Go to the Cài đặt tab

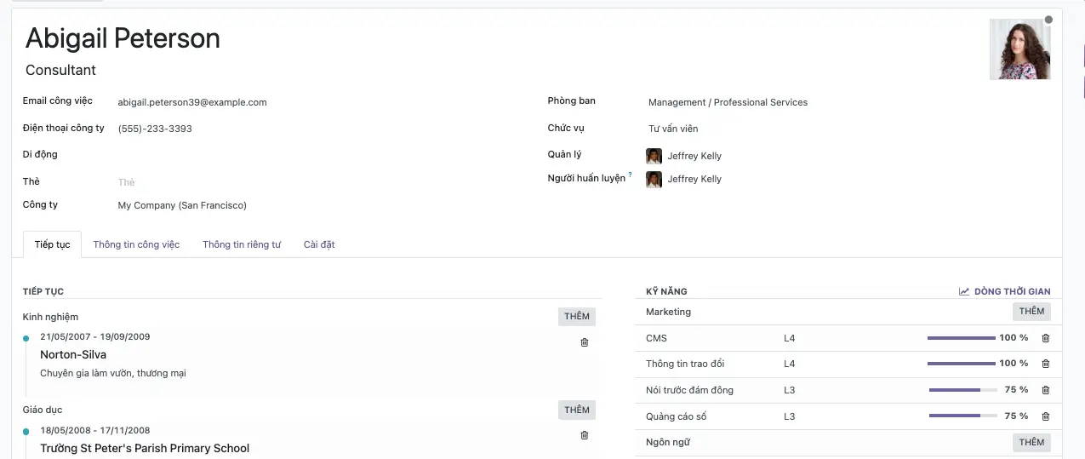click(319, 244)
